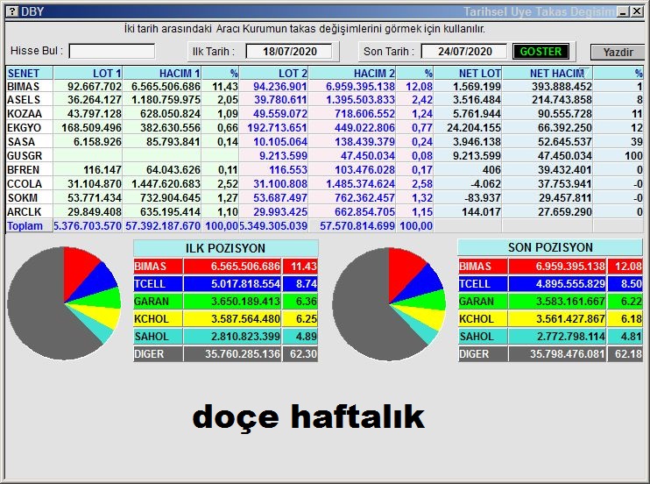The image size is (650, 484).
Task: Close the DBY window
Action: point(637,11)
